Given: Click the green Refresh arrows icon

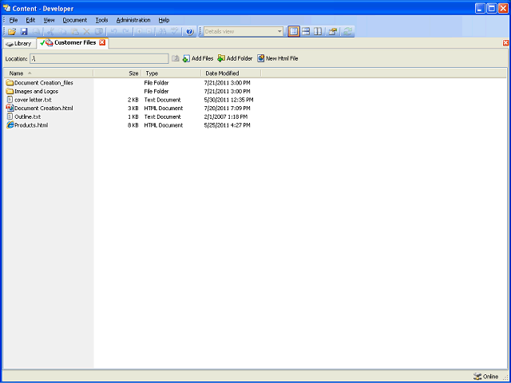Looking at the screenshot, I should coord(348,32).
